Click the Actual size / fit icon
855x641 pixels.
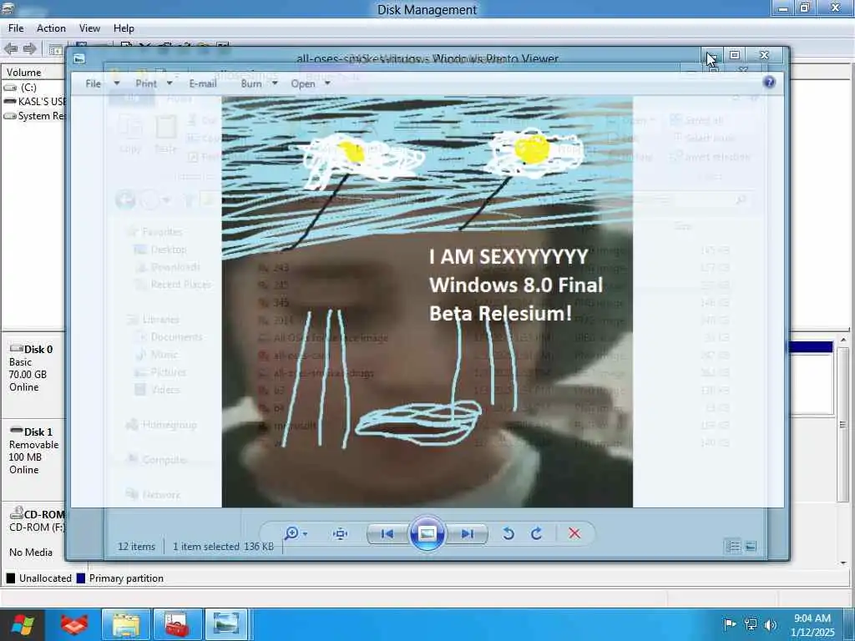click(341, 533)
